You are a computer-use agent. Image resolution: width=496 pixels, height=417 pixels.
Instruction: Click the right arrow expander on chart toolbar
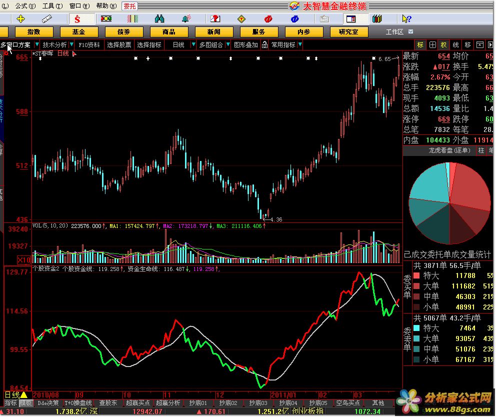click(490, 45)
